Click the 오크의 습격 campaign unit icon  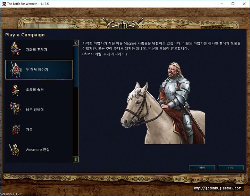tap(16, 90)
